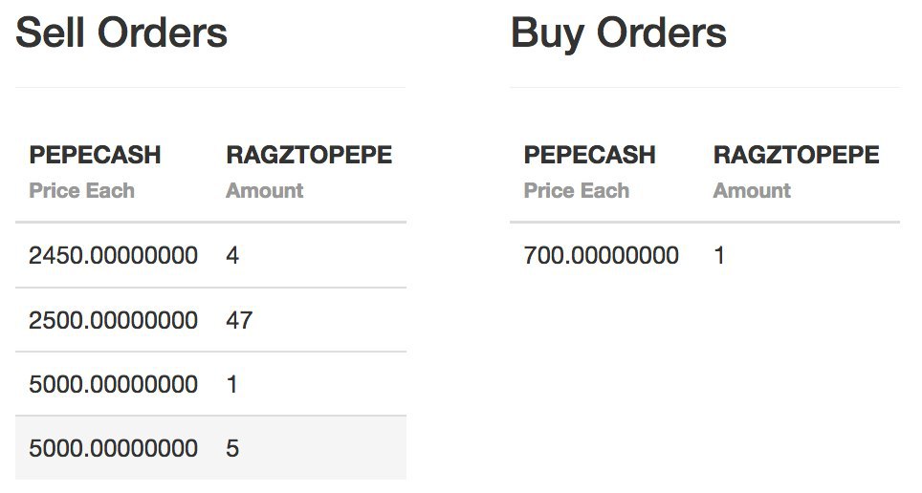This screenshot has height=493, width=922.
Task: Click RAGZTOPEPE header in Buy Orders table
Action: point(796,156)
